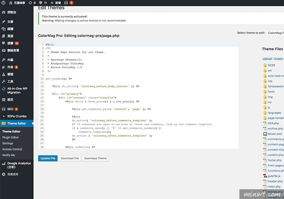Open the site home link in the admin bar
The width and height of the screenshot is (284, 199).
17,3
